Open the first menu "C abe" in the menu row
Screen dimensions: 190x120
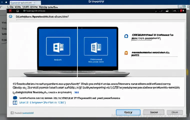[10, 7]
